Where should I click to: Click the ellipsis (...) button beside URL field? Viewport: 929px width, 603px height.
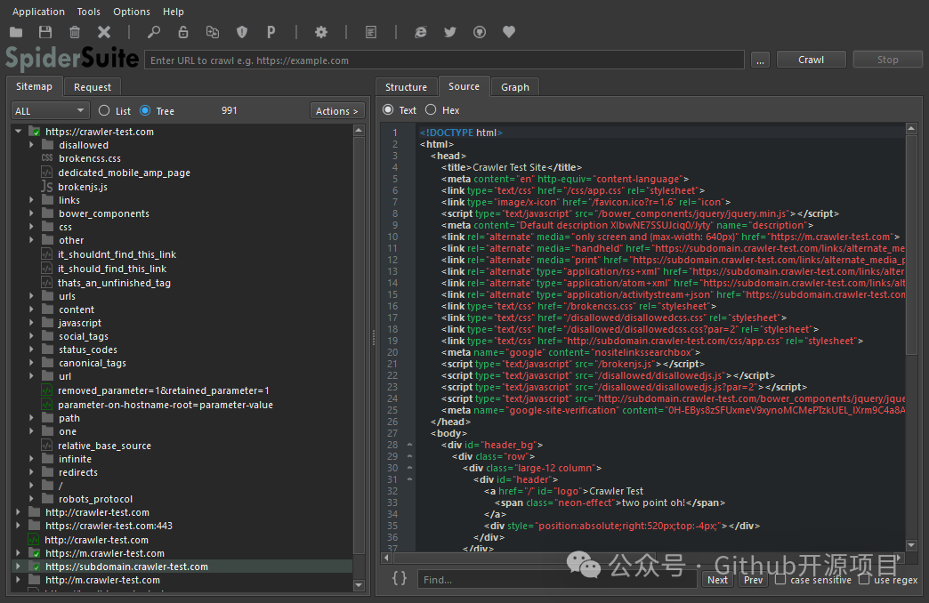pos(760,60)
